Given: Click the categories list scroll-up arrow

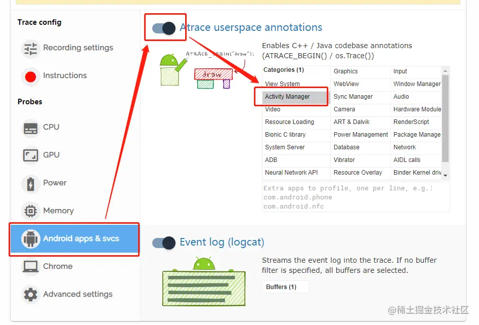Looking at the screenshot, I should [x=446, y=71].
